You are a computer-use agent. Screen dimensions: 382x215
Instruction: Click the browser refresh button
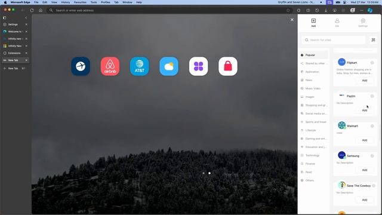32,10
